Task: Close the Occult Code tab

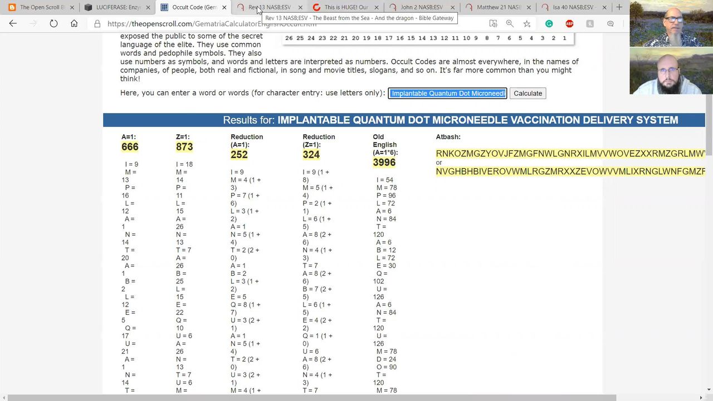Action: pyautogui.click(x=224, y=7)
